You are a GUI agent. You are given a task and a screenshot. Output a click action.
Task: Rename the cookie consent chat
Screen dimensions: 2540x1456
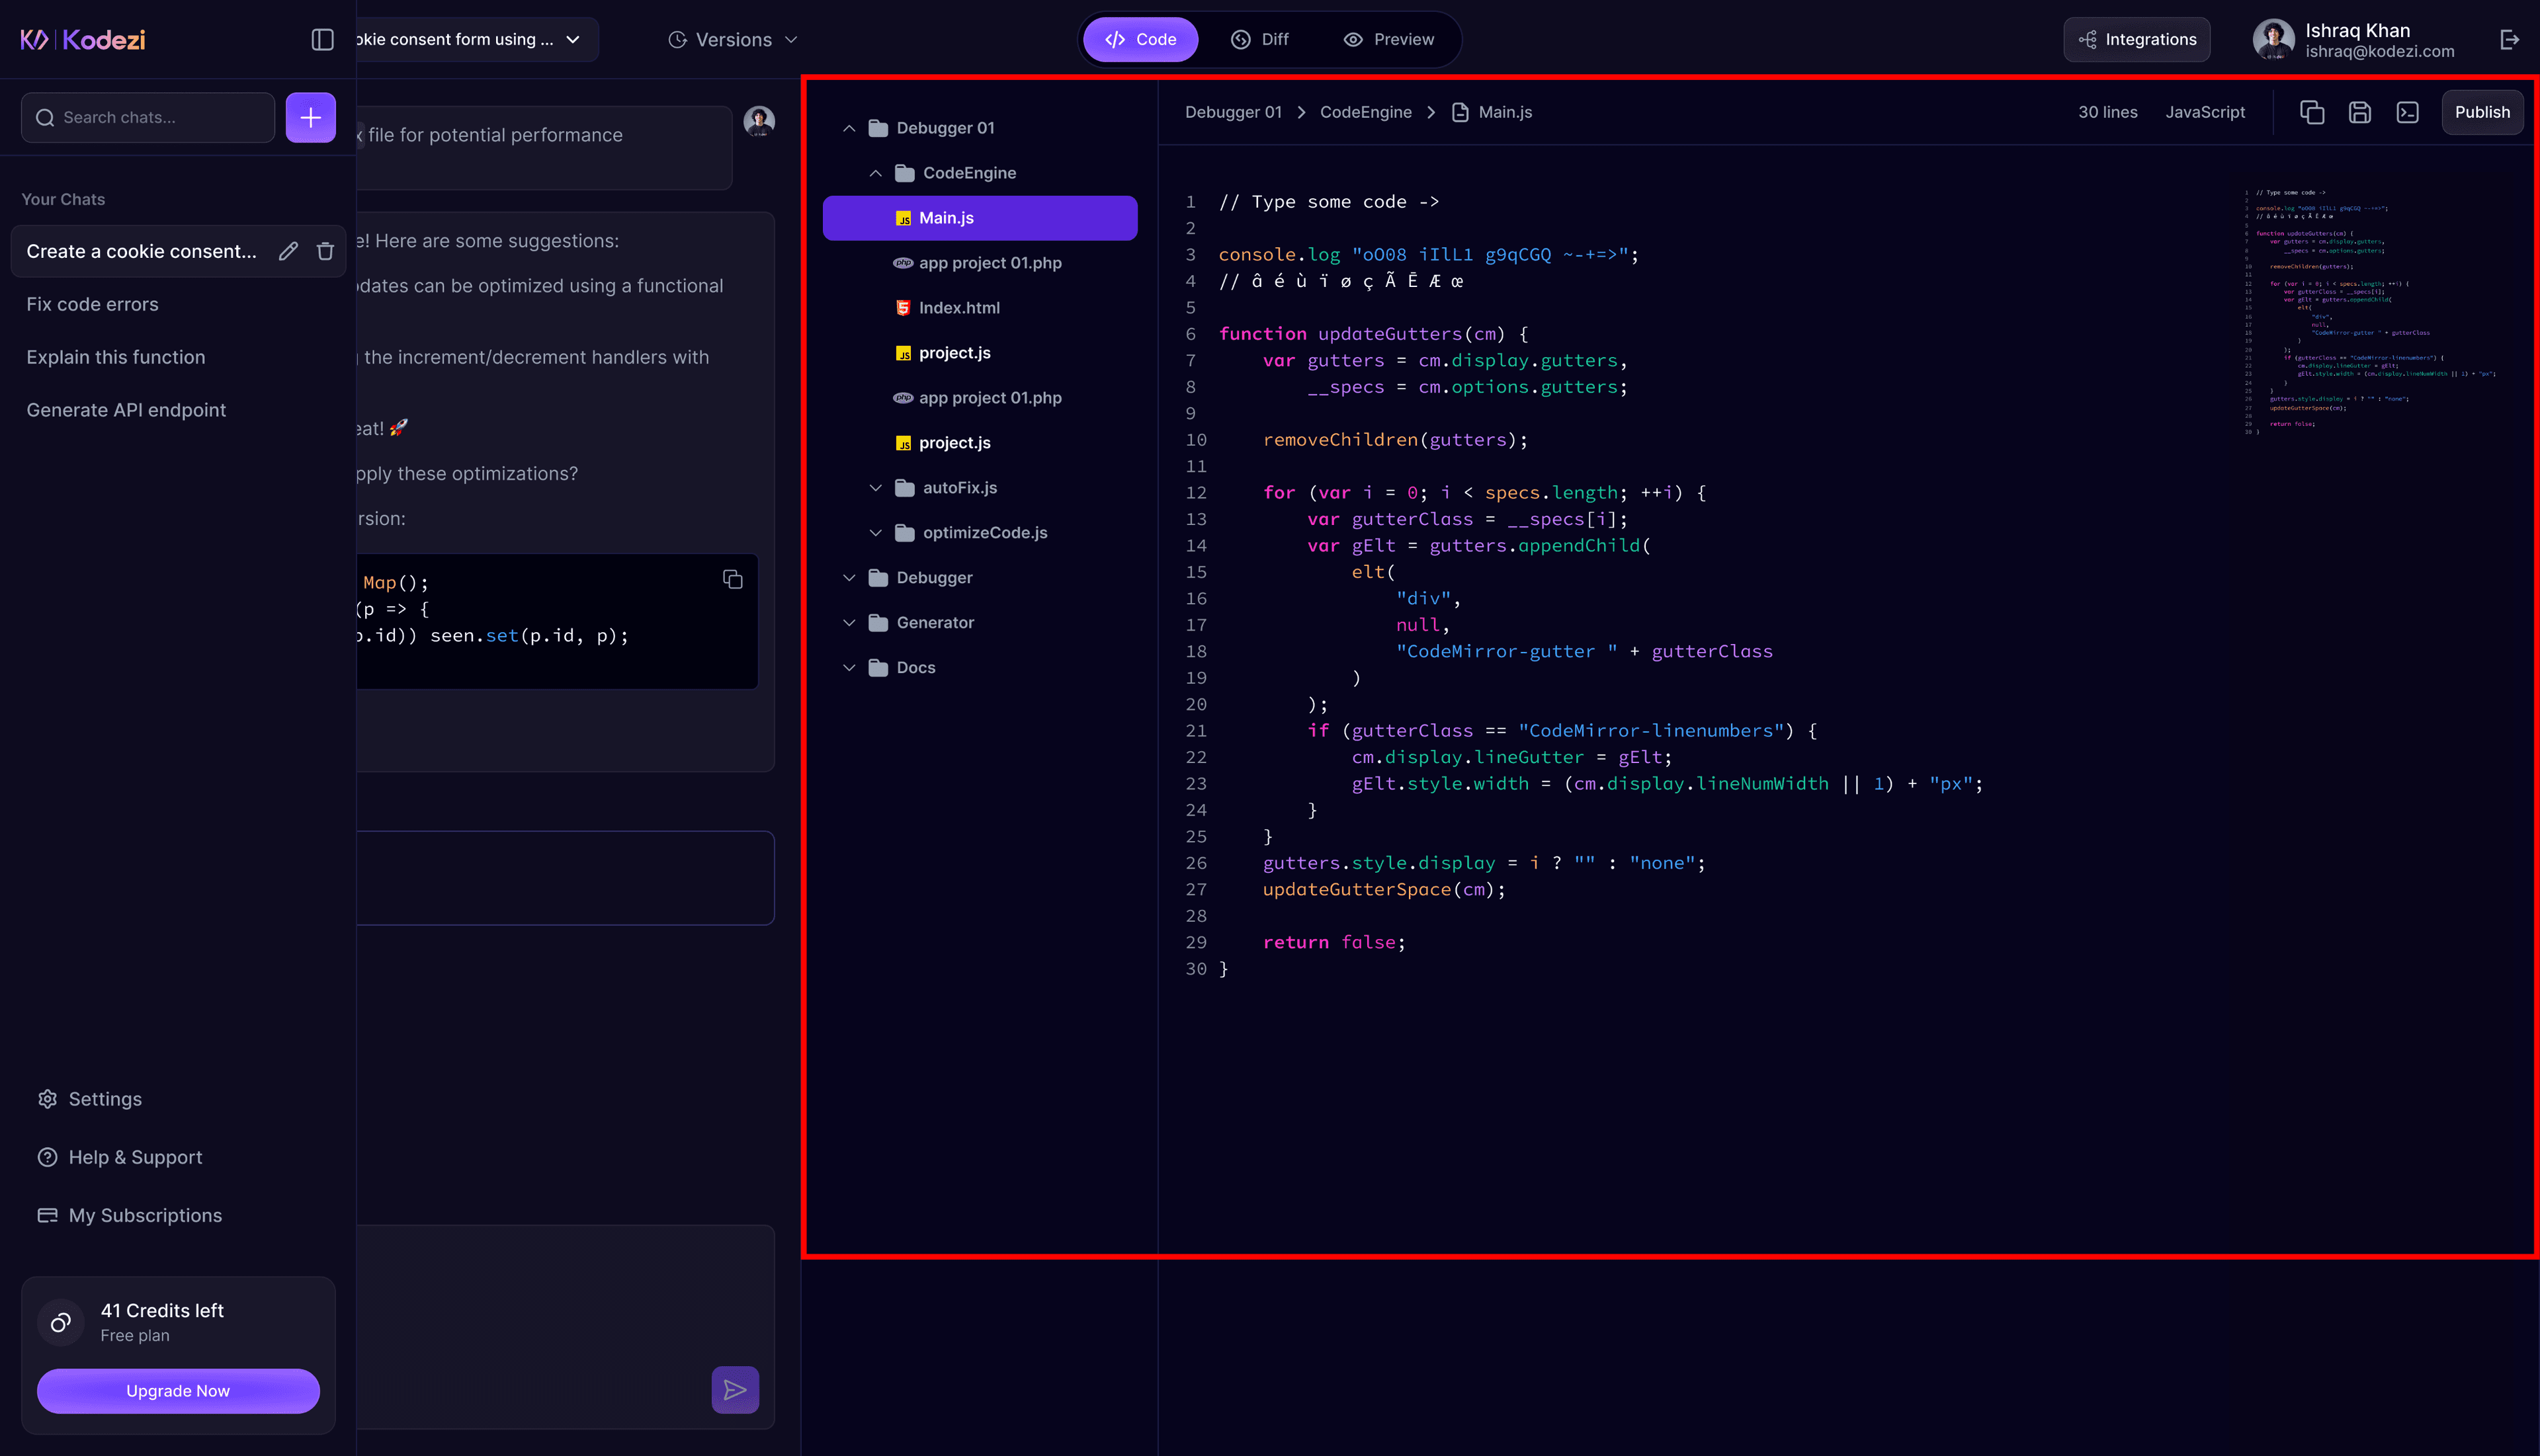click(288, 251)
